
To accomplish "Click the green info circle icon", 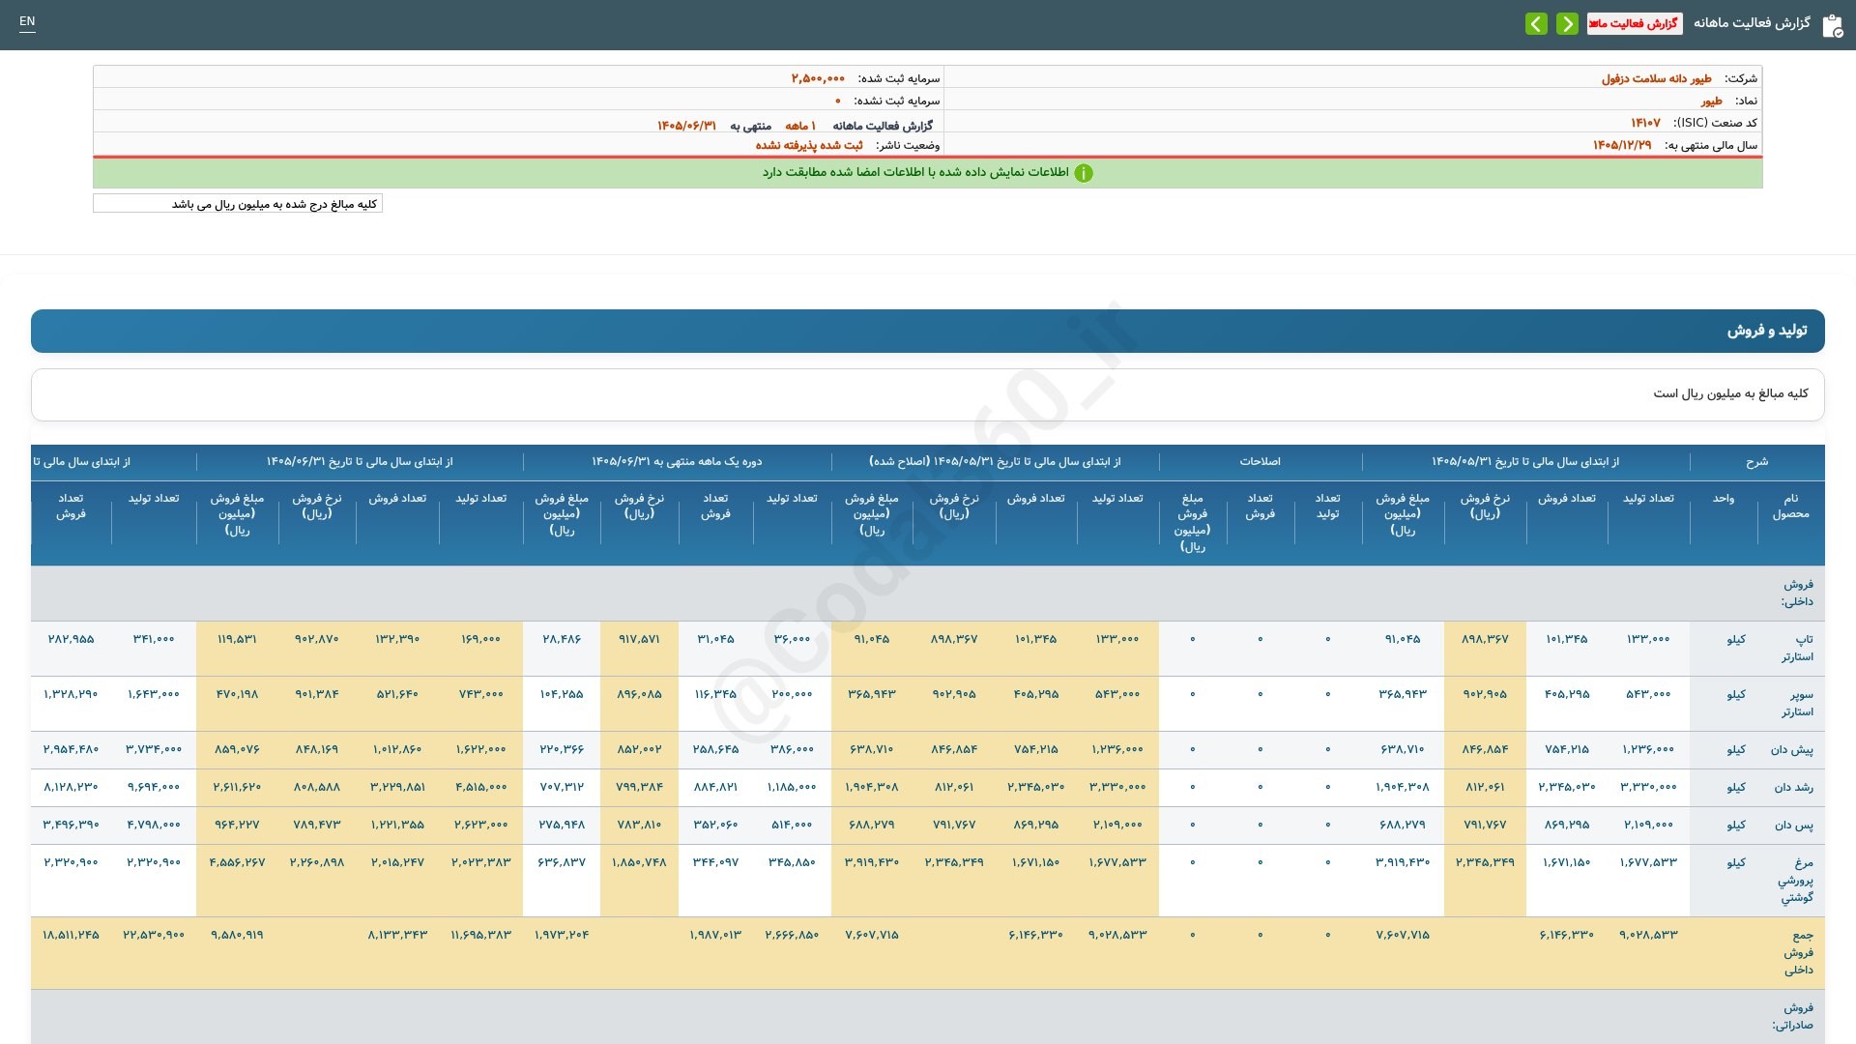I will pos(1084,173).
